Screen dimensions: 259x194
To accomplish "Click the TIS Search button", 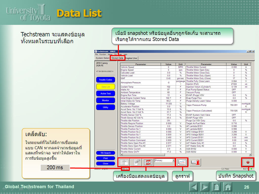I will click(105, 153).
